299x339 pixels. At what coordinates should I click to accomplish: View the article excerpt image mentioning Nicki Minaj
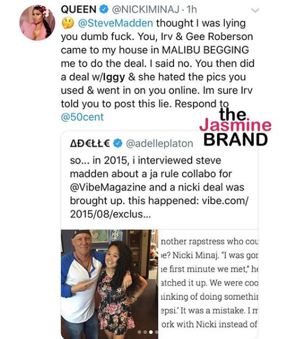click(209, 284)
